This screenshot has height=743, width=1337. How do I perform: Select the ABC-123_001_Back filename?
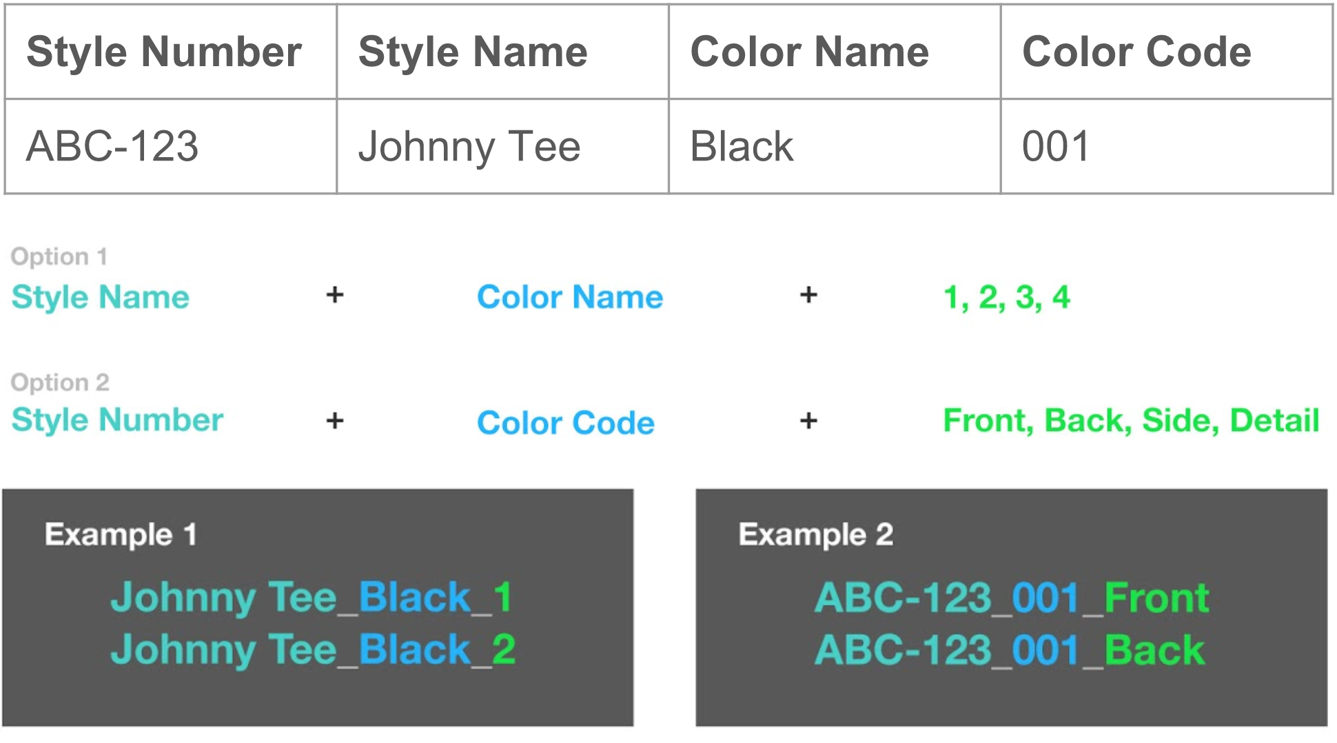(x=1010, y=649)
